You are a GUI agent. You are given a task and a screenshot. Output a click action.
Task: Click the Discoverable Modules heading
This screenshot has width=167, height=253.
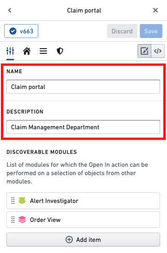[x=42, y=152]
